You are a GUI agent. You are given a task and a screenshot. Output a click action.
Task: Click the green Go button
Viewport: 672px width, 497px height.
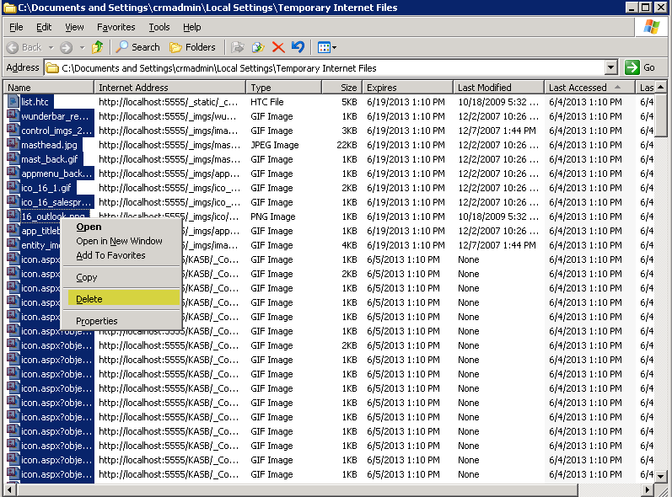[x=640, y=67]
